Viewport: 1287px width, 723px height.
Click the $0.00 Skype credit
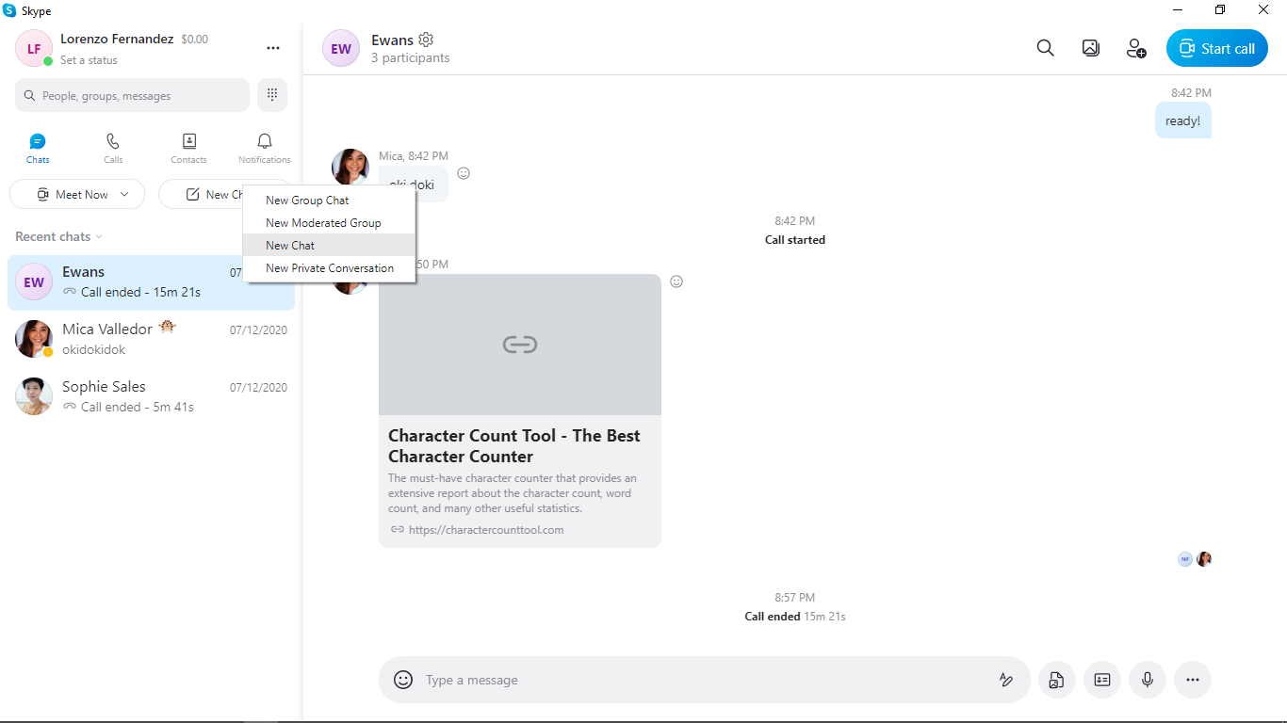195,40
